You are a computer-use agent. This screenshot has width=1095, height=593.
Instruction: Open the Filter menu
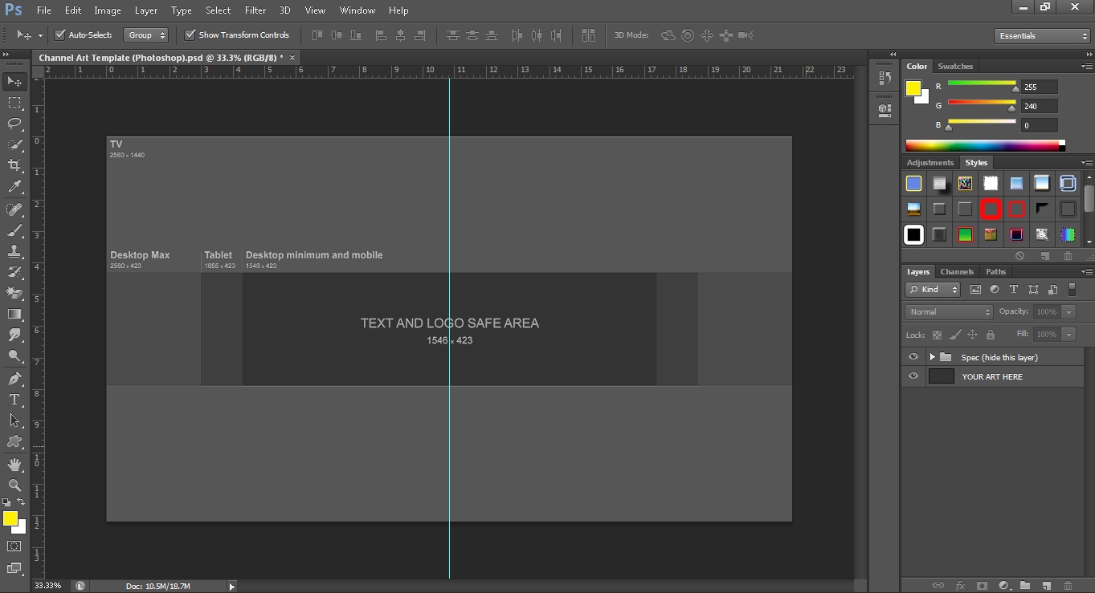255,10
